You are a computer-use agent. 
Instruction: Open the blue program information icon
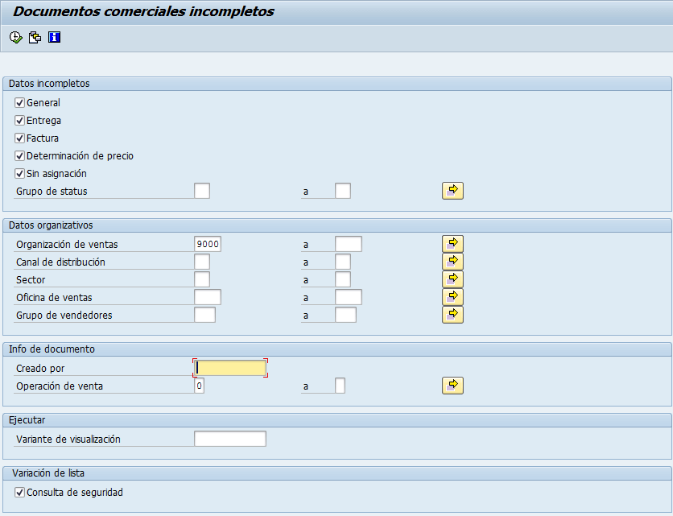(x=54, y=37)
